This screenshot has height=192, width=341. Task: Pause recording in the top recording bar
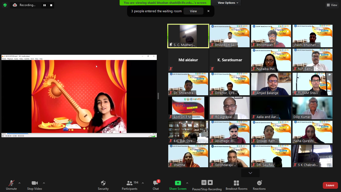coord(44,5)
